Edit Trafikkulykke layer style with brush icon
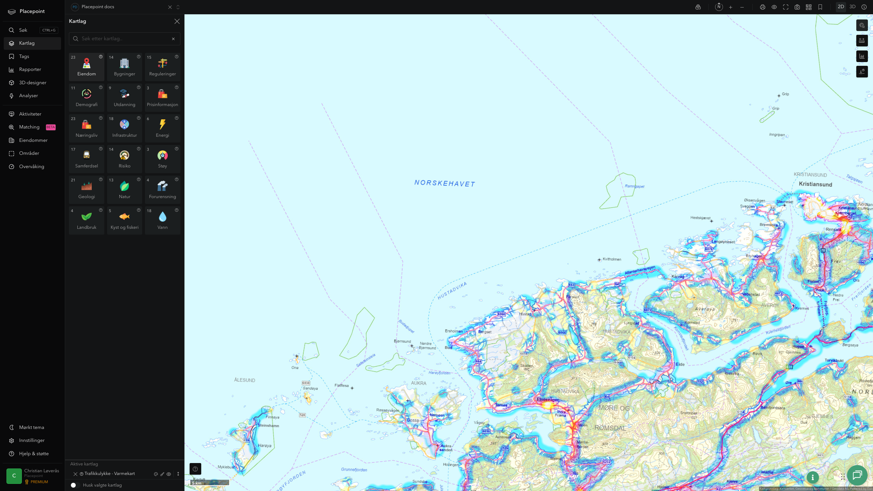 pyautogui.click(x=162, y=474)
